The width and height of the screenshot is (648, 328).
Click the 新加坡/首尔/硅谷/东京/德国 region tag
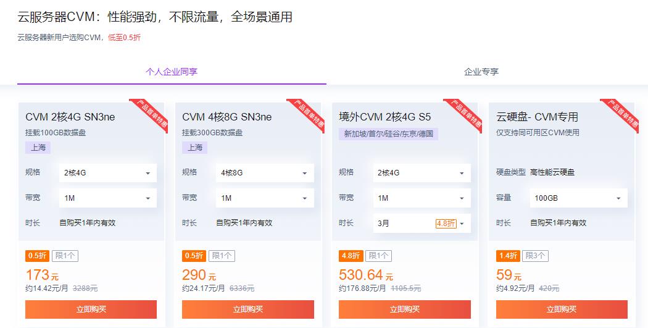(x=388, y=134)
